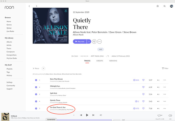Open the bookmark icon in top bar
Image resolution: width=175 pixels, height=121 pixels.
click(x=157, y=6)
